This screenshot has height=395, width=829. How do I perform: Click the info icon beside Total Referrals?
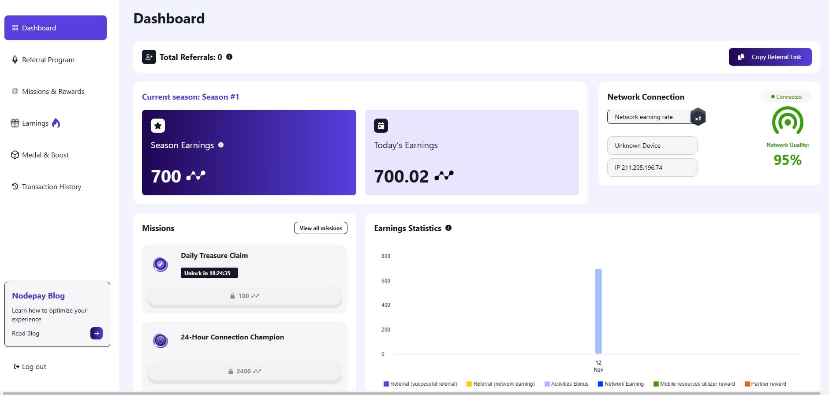229,57
